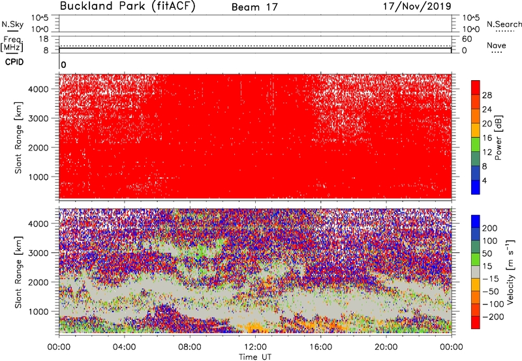This screenshot has height=361, width=522.
Task: Pick the Velocity segment between -100 and -200
Action: pyautogui.click(x=476, y=310)
